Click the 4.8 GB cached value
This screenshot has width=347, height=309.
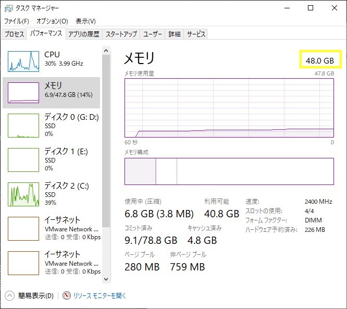tap(202, 240)
